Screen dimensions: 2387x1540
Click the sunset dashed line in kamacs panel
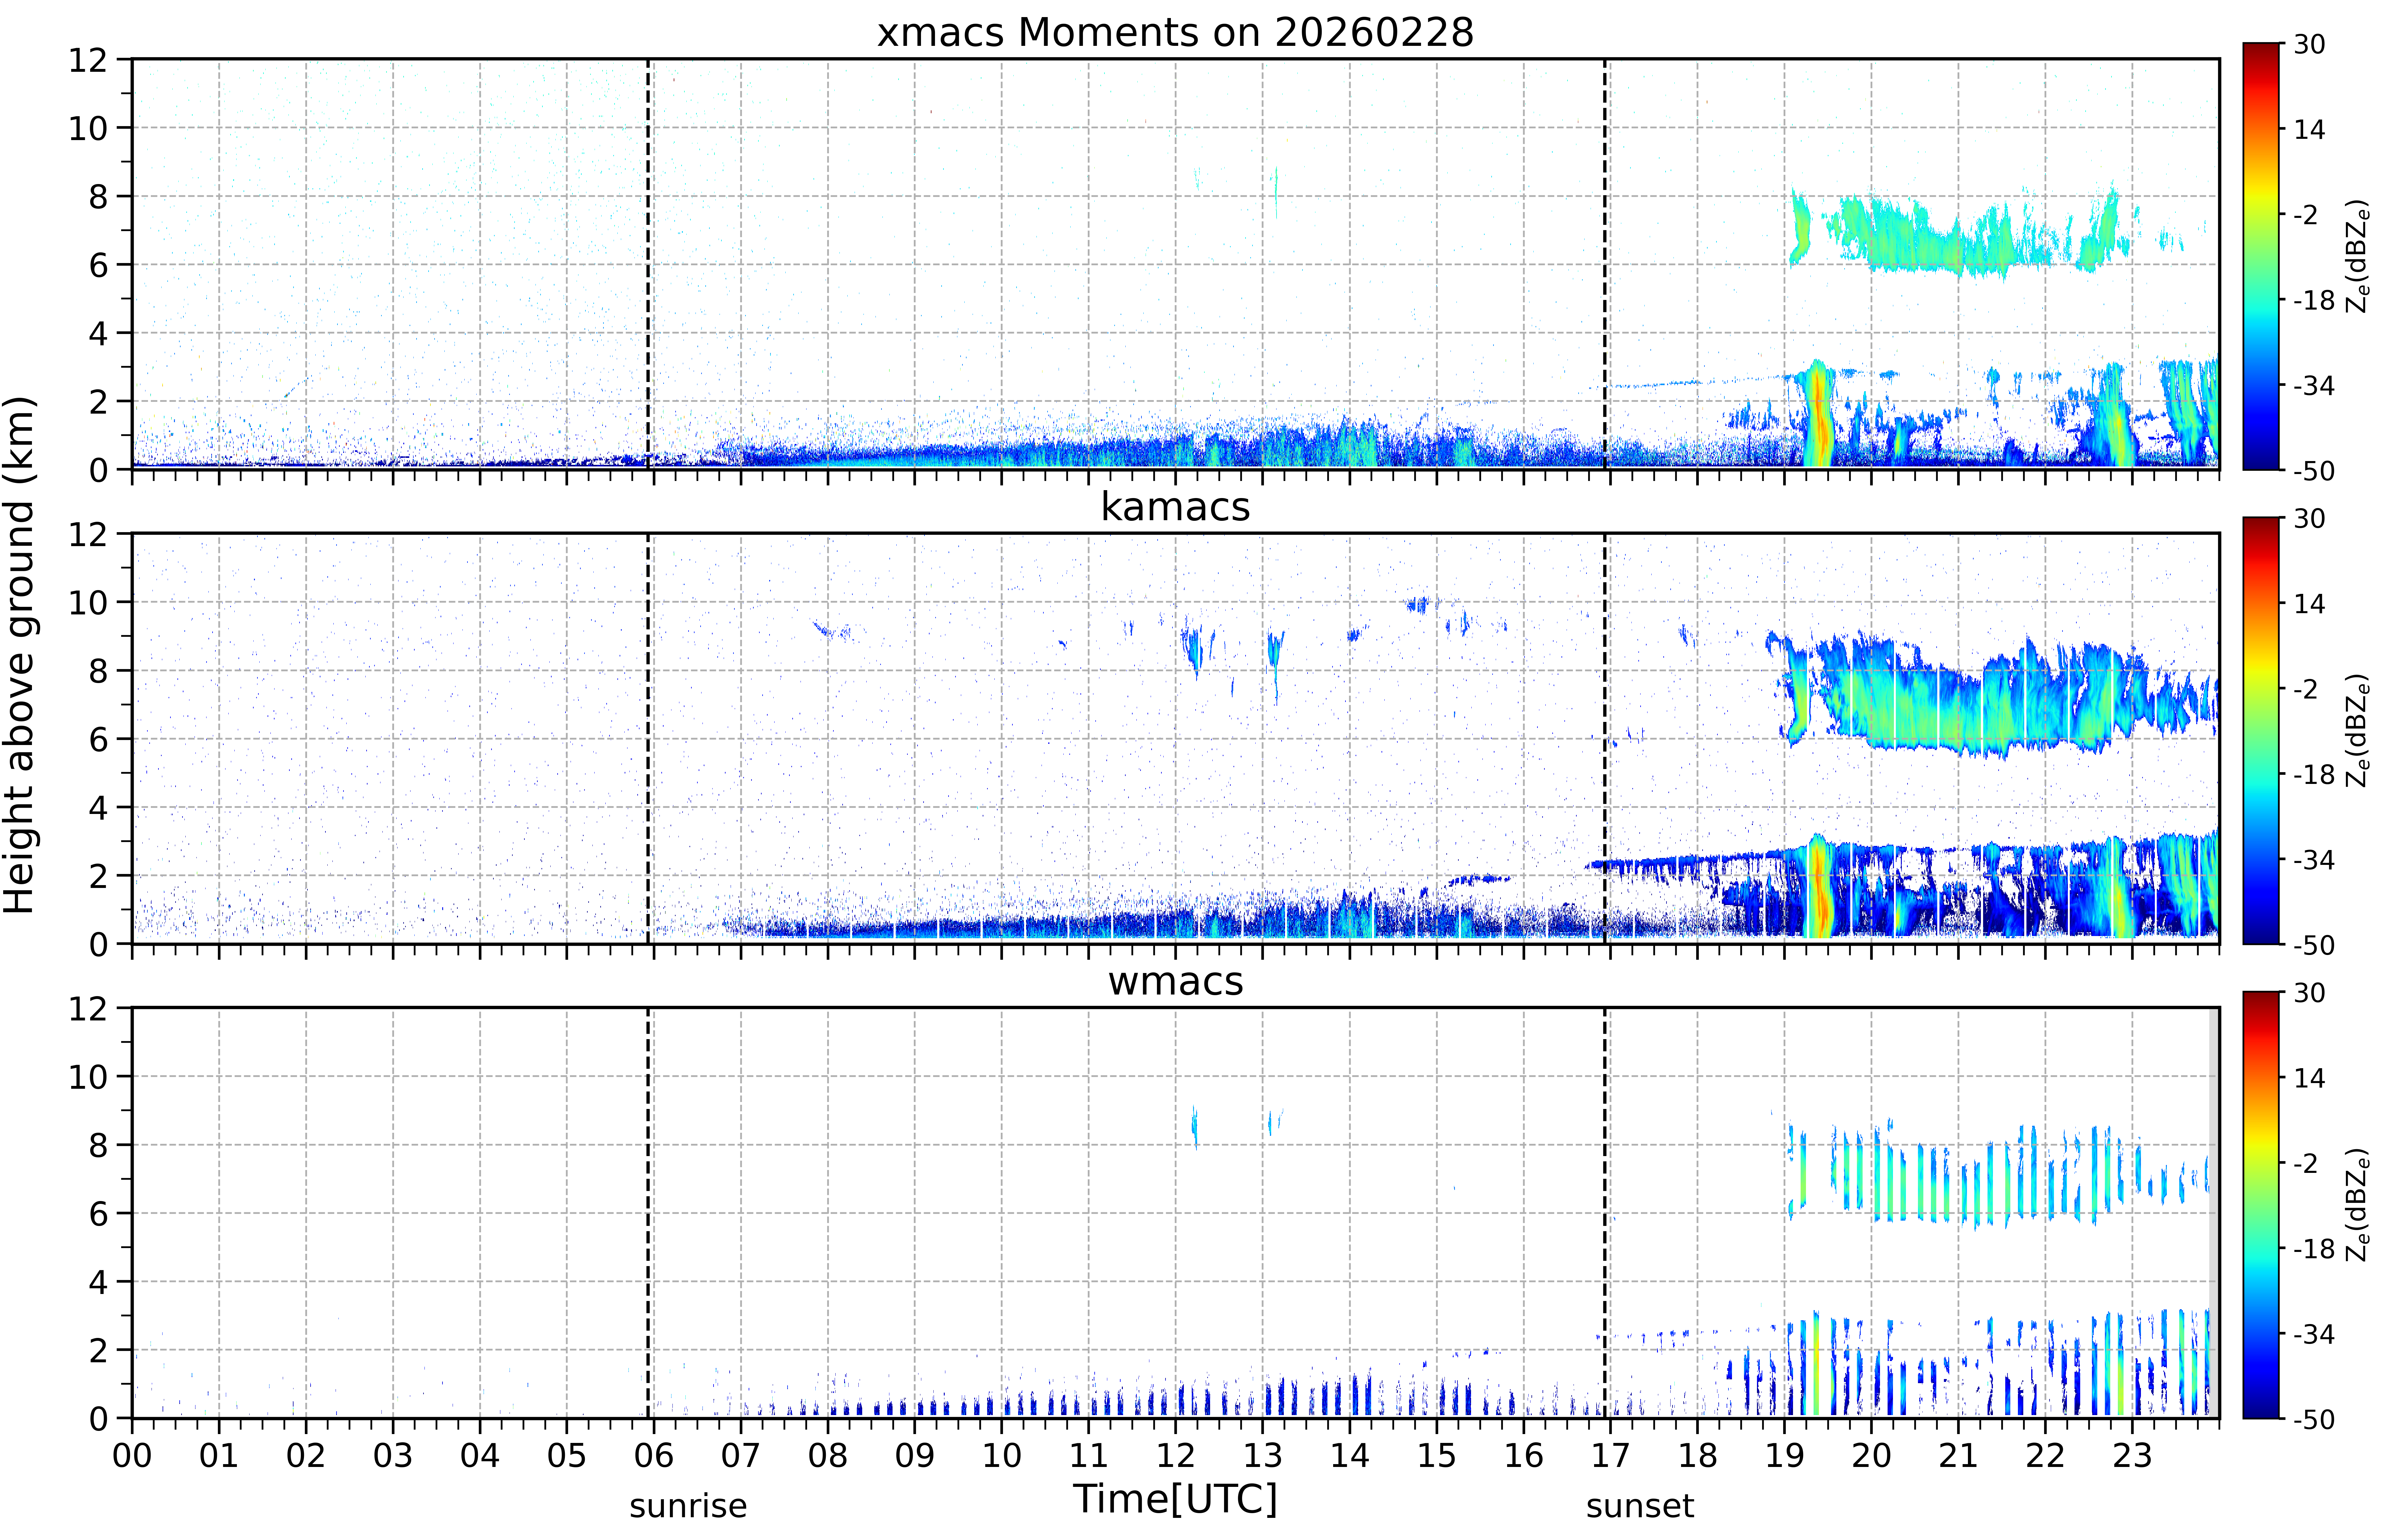tap(1605, 738)
